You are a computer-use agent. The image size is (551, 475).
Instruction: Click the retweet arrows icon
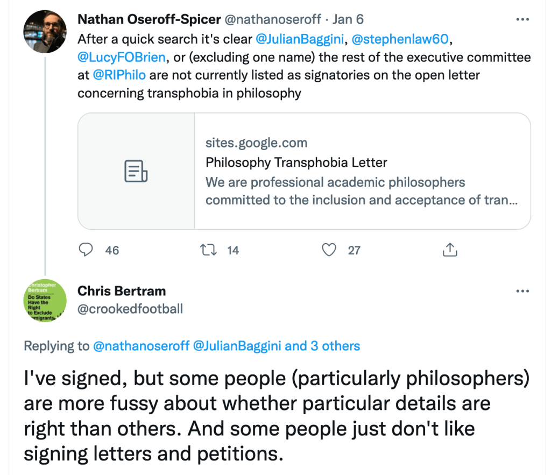(207, 250)
